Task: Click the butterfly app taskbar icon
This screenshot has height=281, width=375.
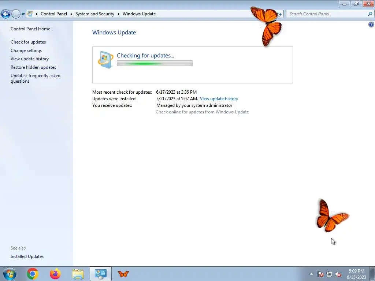Action: 123,274
